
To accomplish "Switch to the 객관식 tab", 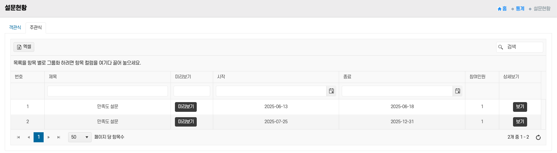I will [x=15, y=27].
